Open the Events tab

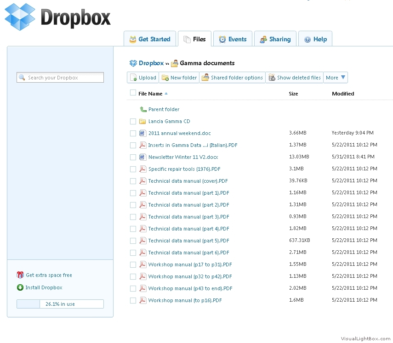point(233,39)
